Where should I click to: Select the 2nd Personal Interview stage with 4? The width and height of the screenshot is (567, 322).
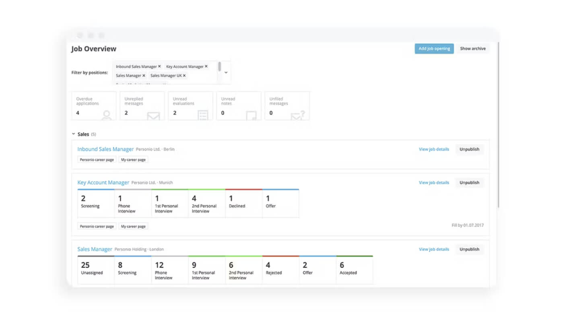coord(207,203)
